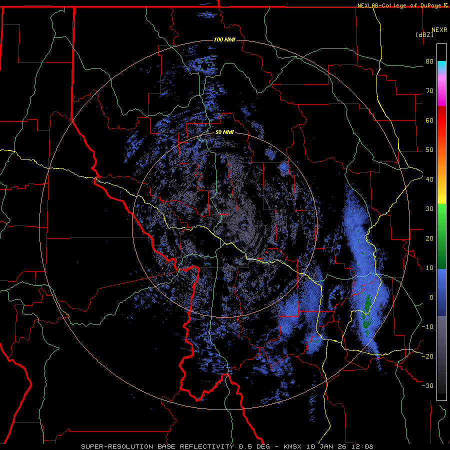This screenshot has height=450, width=450.
Task: Click the 20 dBZ scale value
Action: pyautogui.click(x=429, y=238)
